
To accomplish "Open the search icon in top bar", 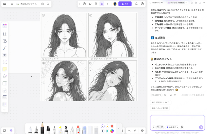I will point(48,4).
